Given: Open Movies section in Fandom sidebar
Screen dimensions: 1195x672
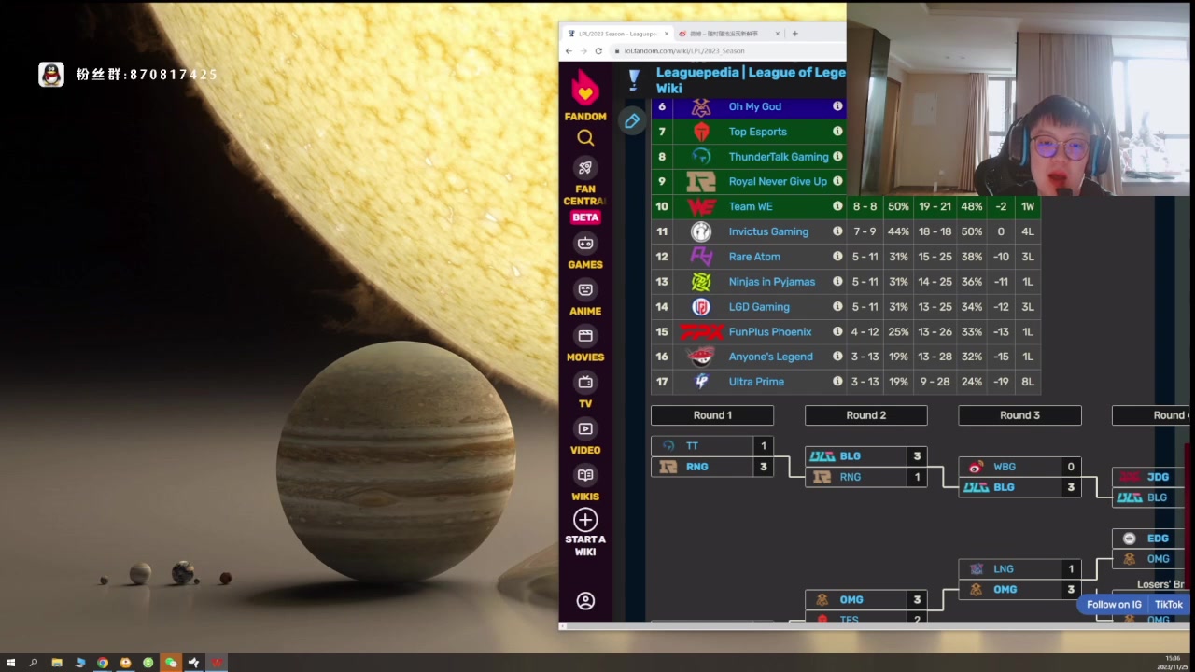Looking at the screenshot, I should point(585,344).
